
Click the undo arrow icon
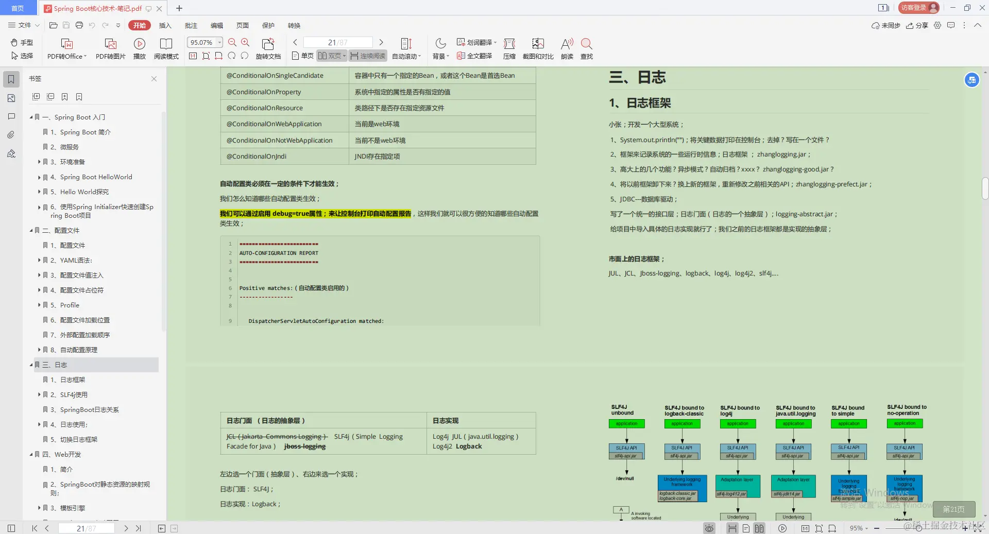92,25
